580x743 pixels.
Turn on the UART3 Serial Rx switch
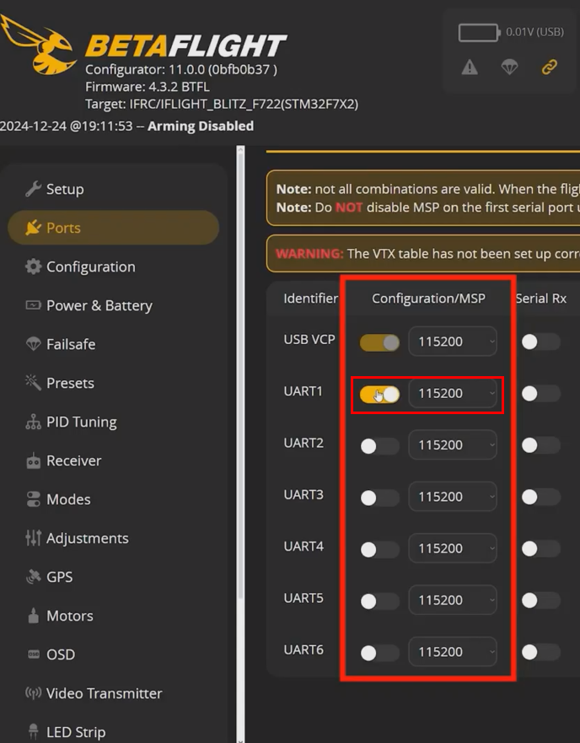click(540, 498)
